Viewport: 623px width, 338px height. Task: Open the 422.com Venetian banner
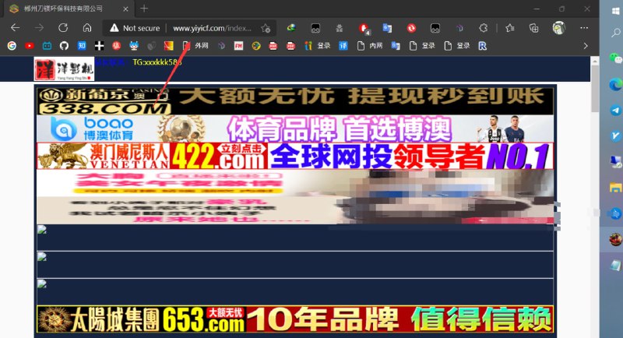pyautogui.click(x=295, y=156)
